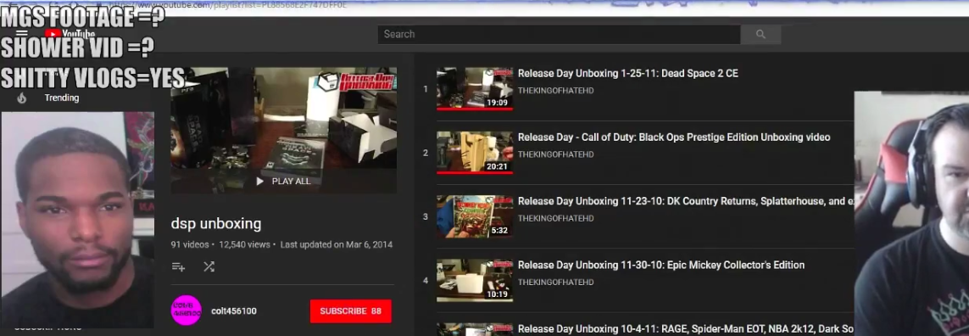Image resolution: width=969 pixels, height=336 pixels.
Task: Open Dead Space 2 CE unboxing thumbnail
Action: [x=475, y=89]
